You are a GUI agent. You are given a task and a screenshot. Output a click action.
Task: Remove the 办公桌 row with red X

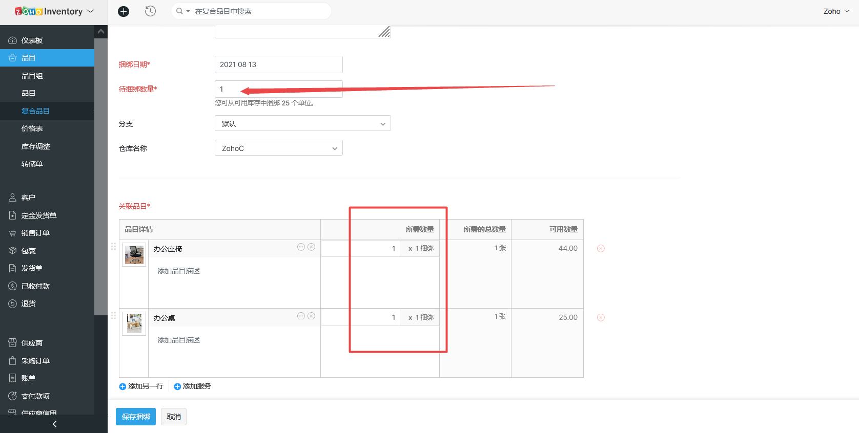pyautogui.click(x=601, y=318)
